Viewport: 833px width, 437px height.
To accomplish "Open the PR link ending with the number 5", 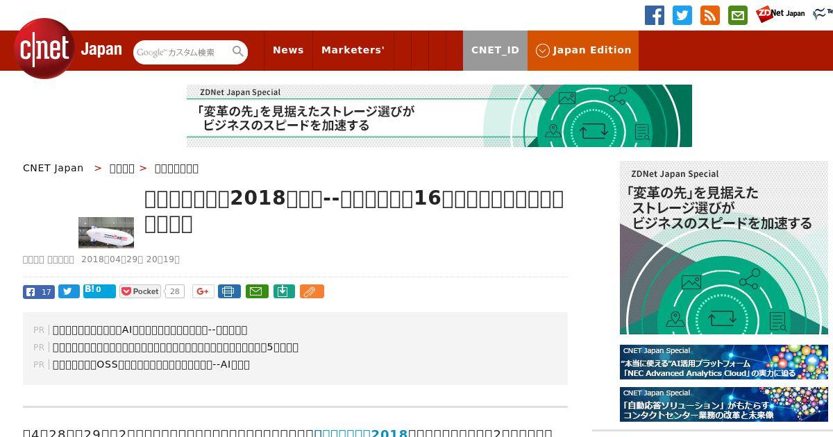I will click(x=176, y=348).
